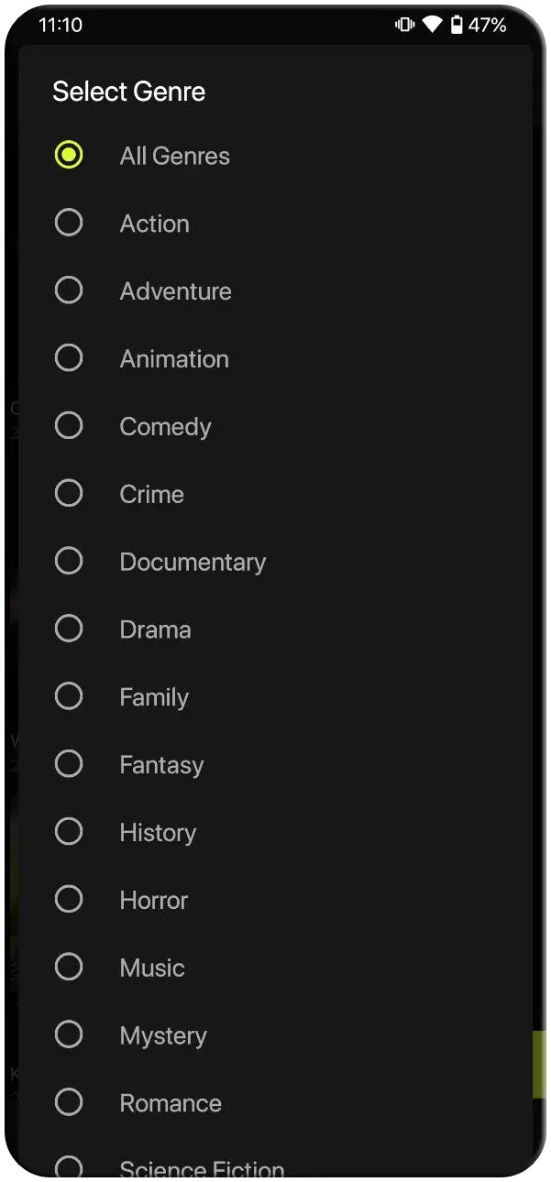This screenshot has width=551, height=1182.
Task: Tap the vibrate mode status icon
Action: (404, 25)
